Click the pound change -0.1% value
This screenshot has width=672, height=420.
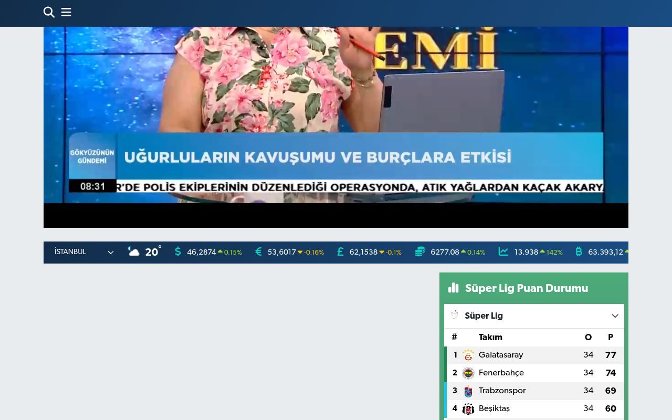[x=394, y=253]
